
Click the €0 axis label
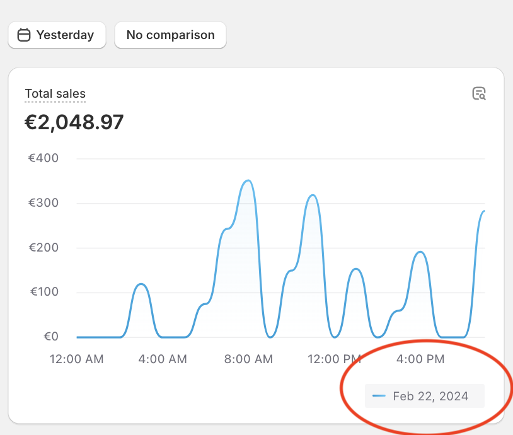[x=51, y=336]
